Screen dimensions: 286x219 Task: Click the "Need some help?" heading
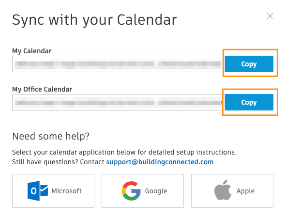click(x=51, y=136)
